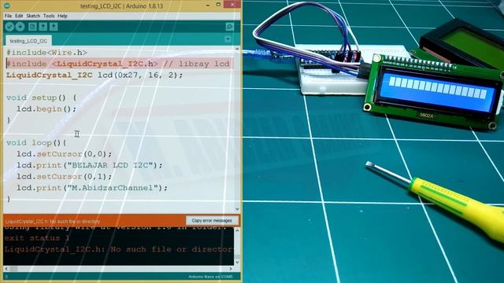Open the Serial Monitor icon
The width and height of the screenshot is (504, 283).
229,27
